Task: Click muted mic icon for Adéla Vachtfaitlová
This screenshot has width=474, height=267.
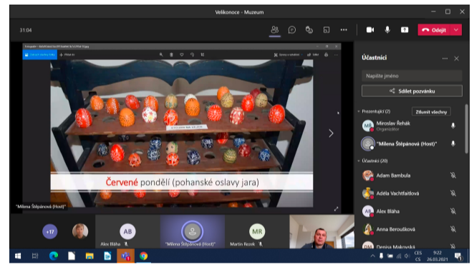Action: (453, 193)
